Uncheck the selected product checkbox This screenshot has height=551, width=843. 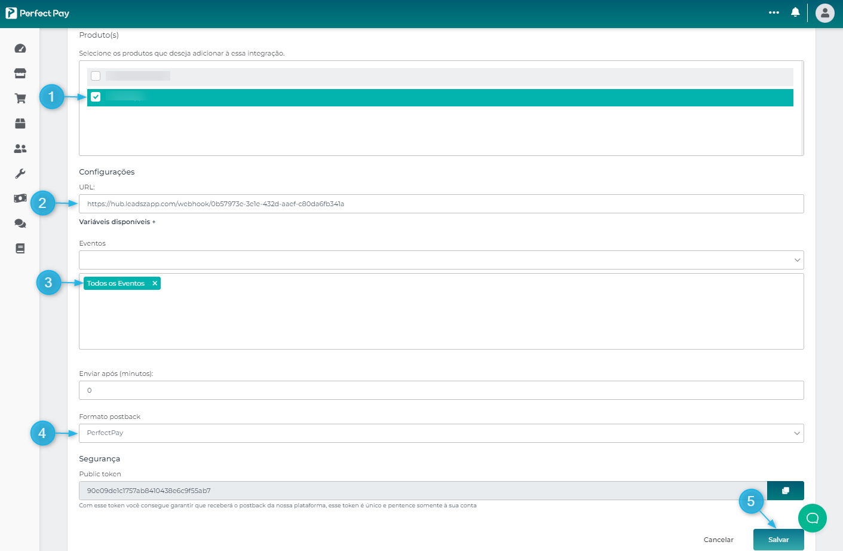[x=96, y=97]
